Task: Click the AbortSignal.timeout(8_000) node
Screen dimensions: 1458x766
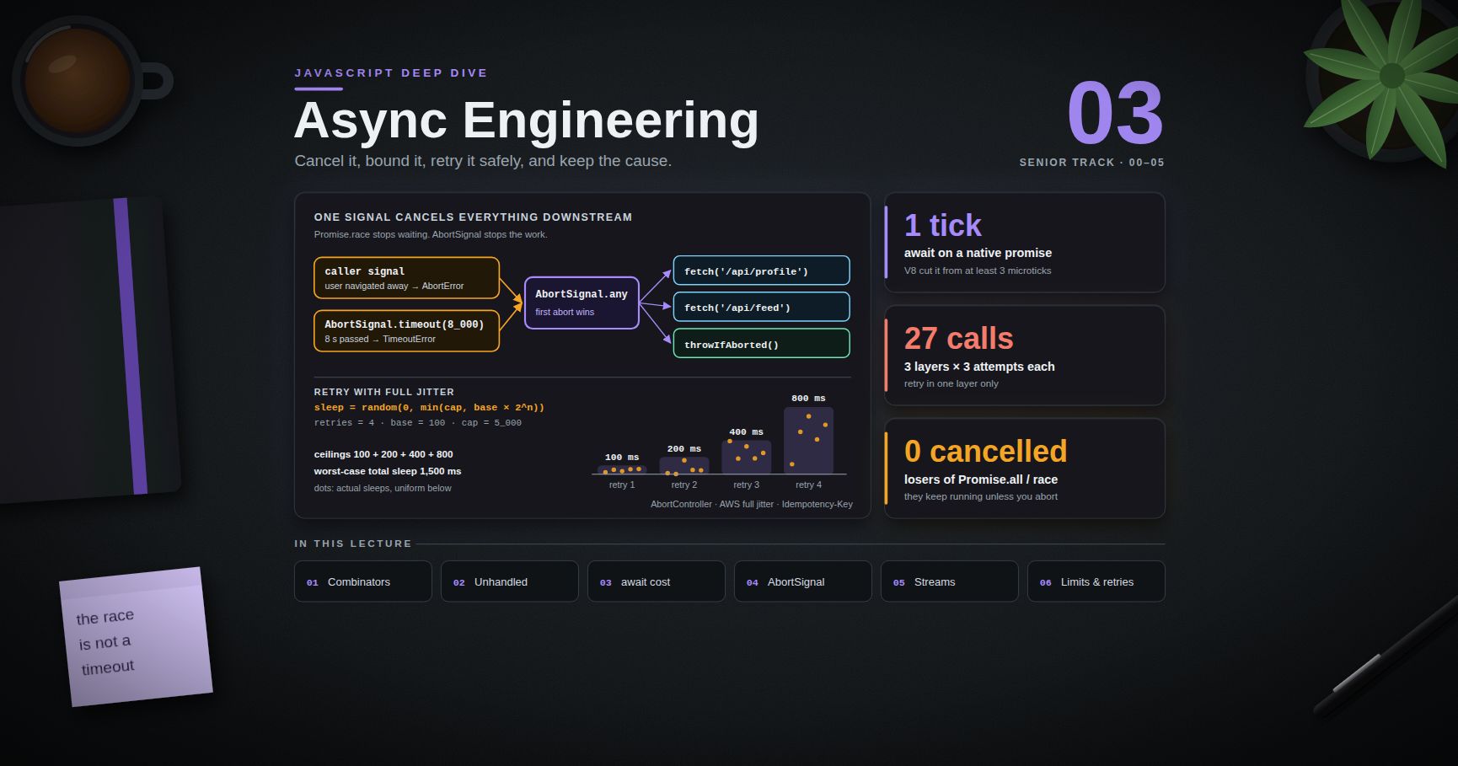Action: (x=406, y=331)
